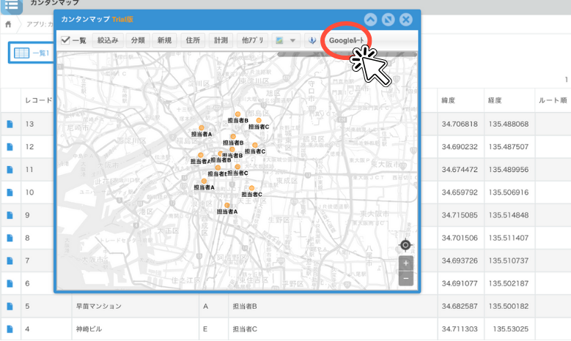
Task: Click the Googleルート button
Action: (346, 40)
